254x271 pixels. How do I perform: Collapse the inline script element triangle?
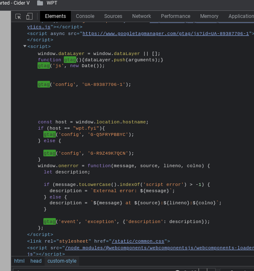click(x=25, y=46)
